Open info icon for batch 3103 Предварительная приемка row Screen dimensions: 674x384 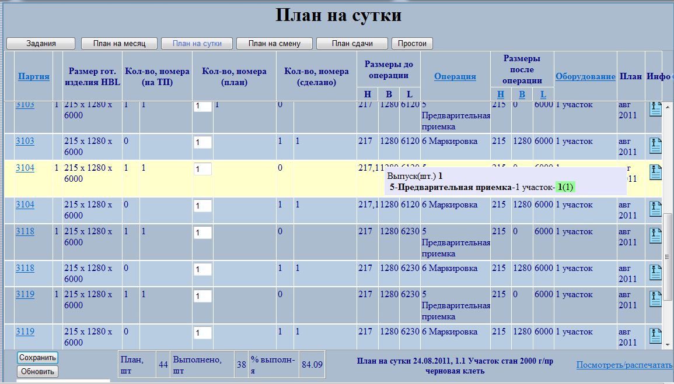point(655,109)
